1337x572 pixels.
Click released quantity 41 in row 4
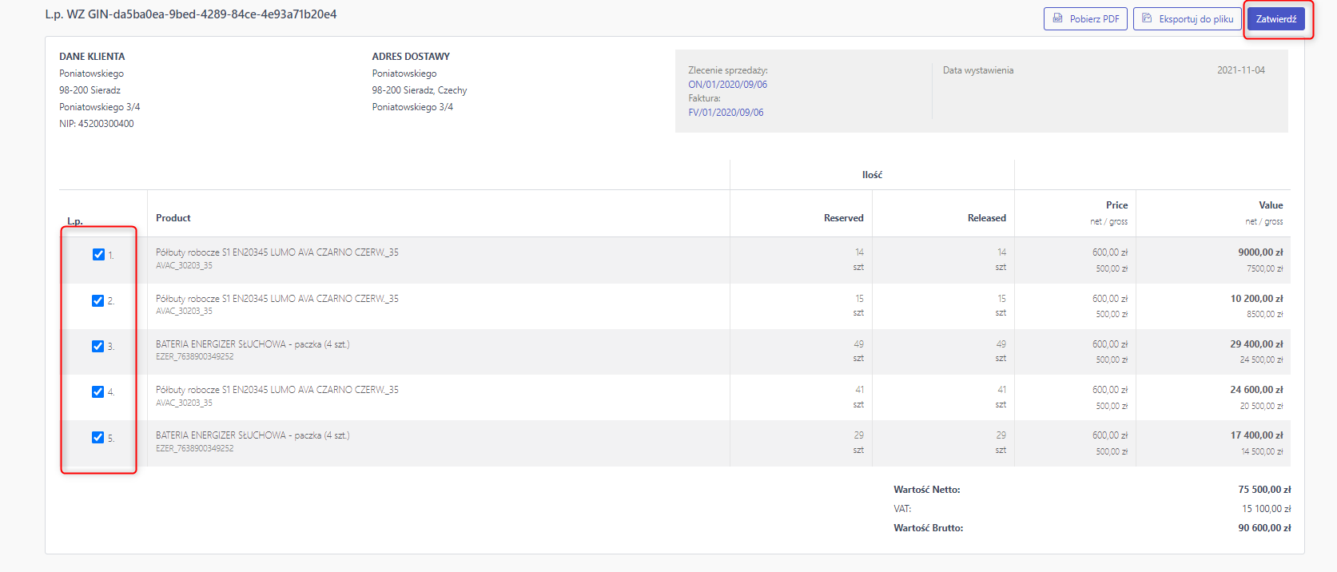coord(1001,390)
